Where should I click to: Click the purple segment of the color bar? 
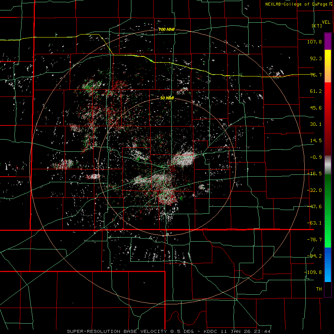pyautogui.click(x=328, y=42)
